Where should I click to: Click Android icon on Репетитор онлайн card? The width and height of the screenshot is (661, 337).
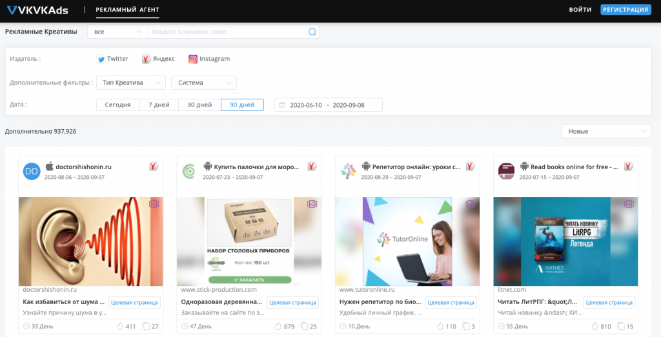coord(366,166)
